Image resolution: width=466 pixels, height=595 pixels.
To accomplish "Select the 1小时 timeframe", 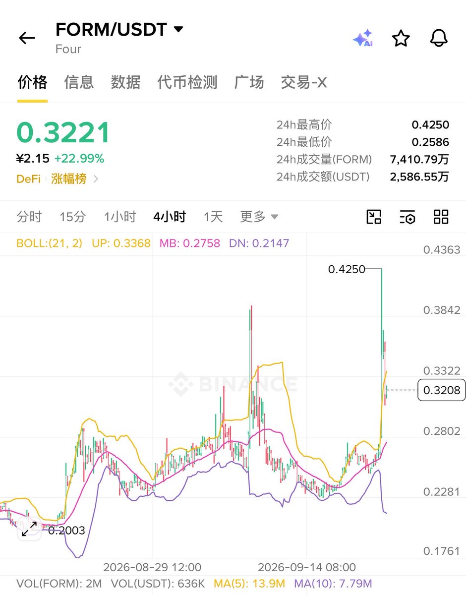I will [x=119, y=217].
